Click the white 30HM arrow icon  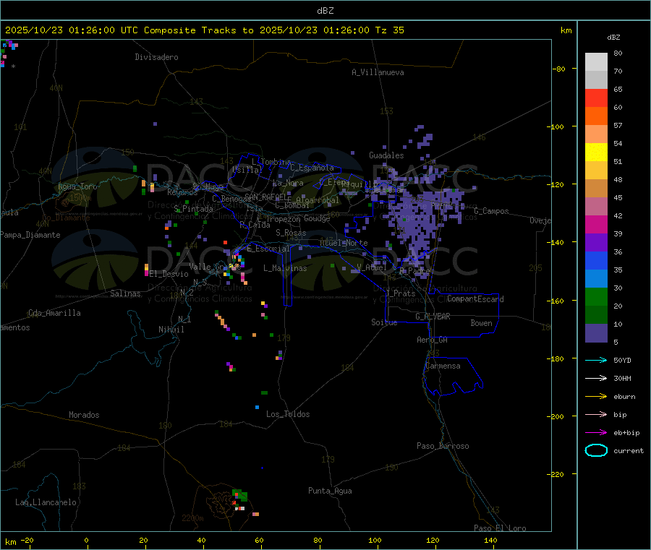pyautogui.click(x=596, y=378)
